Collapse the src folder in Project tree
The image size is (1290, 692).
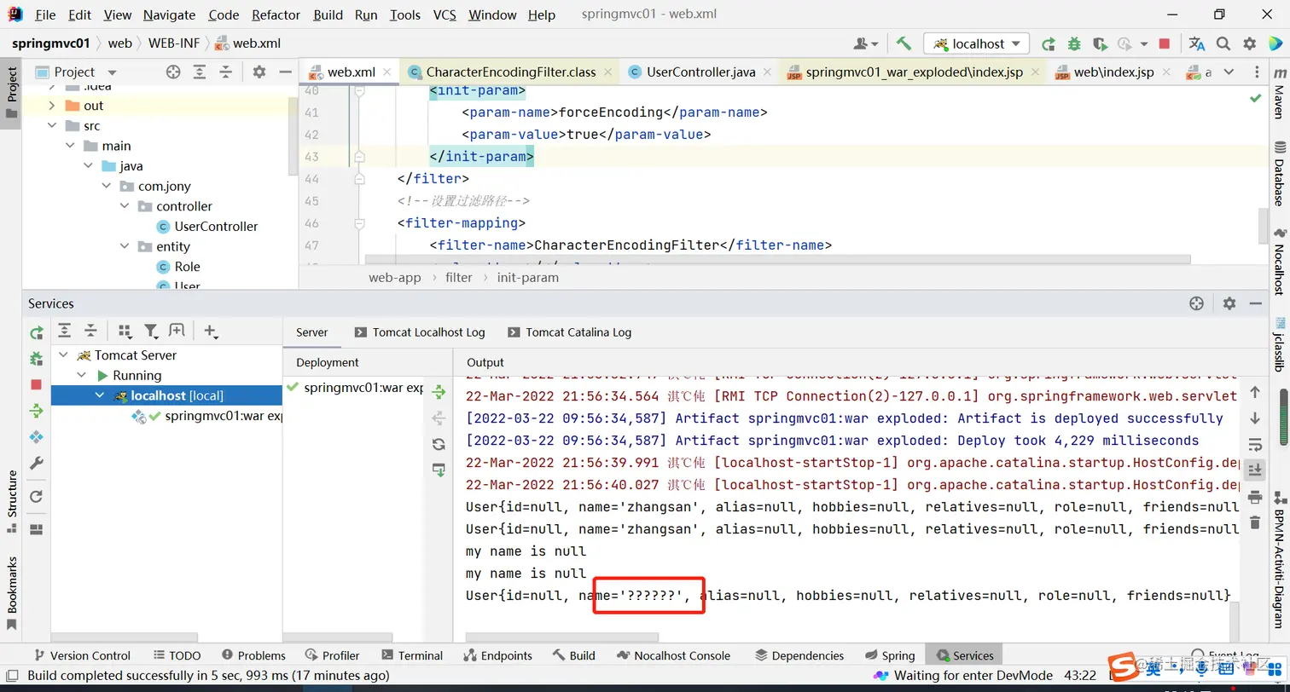[x=52, y=126]
